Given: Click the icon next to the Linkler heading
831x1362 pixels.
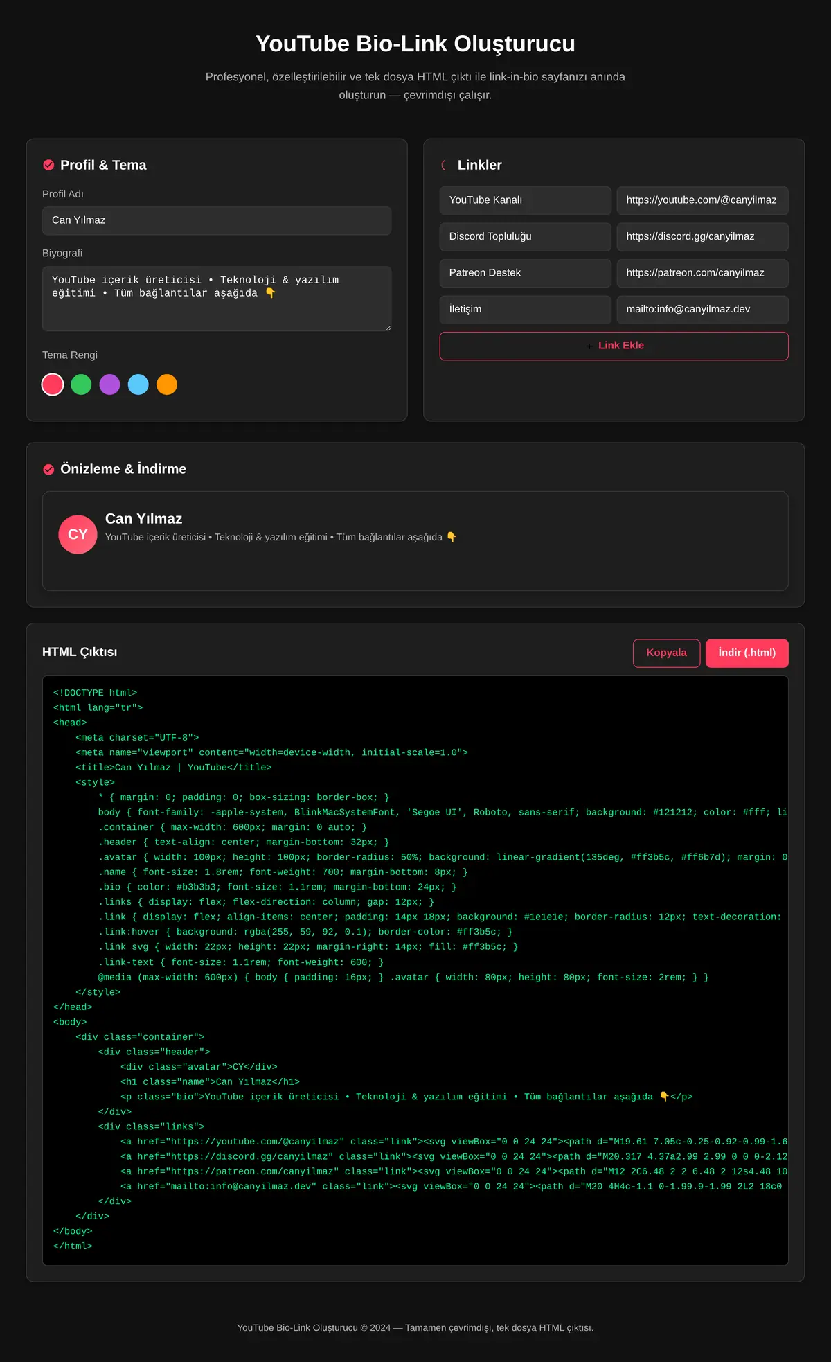Looking at the screenshot, I should 445,165.
